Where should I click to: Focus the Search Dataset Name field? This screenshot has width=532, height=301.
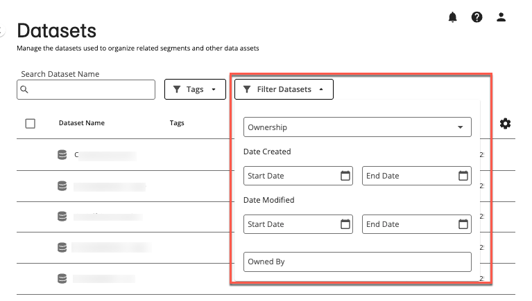click(x=86, y=89)
